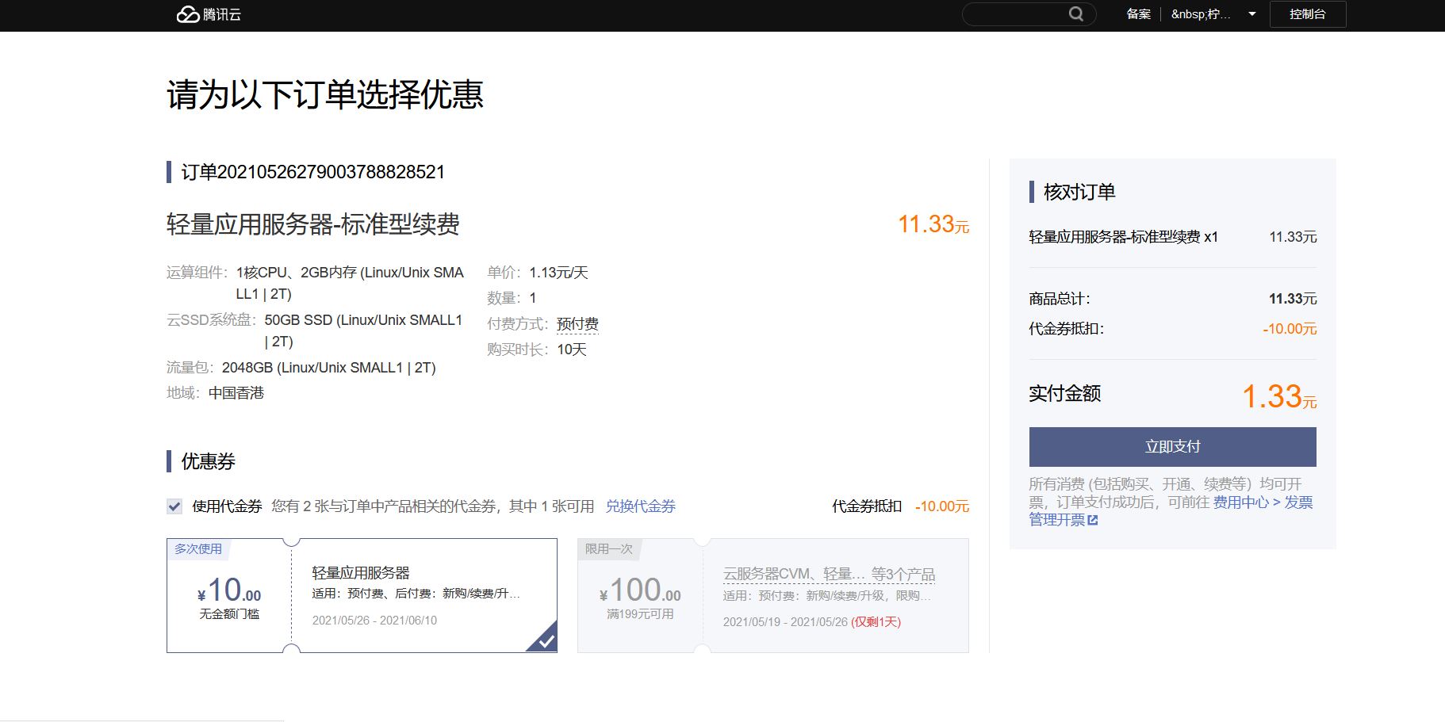Open the 兑换代金券 link

click(640, 506)
